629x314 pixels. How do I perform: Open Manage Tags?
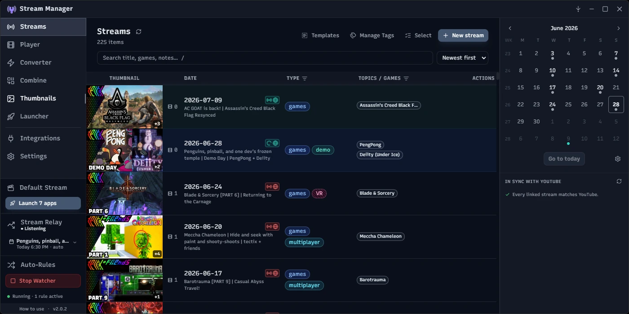tap(372, 35)
